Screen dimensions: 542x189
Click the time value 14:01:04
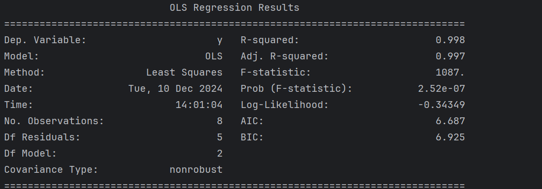(x=199, y=105)
